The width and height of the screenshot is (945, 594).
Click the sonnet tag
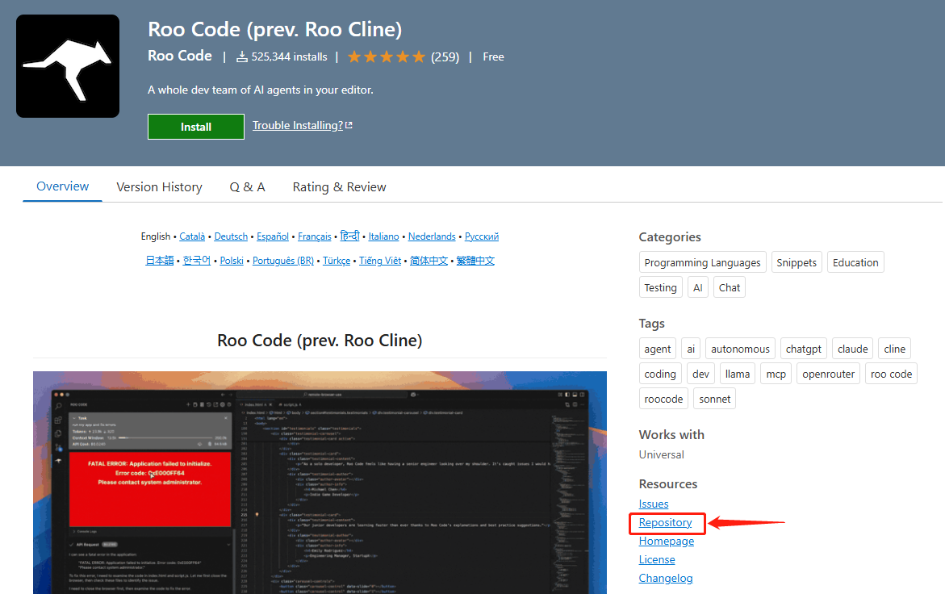715,398
